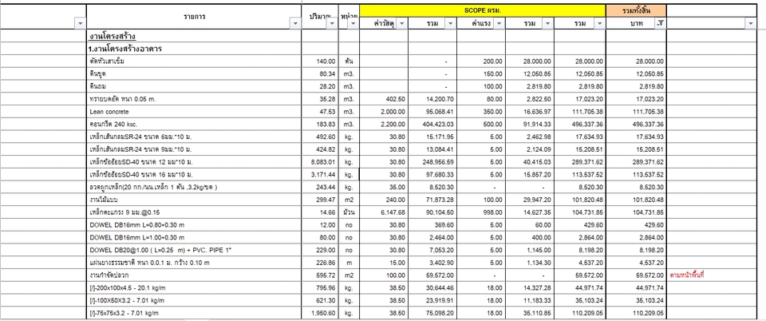The image size is (766, 321).
Task: Select the orange รวมทั้งสิ้น header cell
Action: coord(636,10)
